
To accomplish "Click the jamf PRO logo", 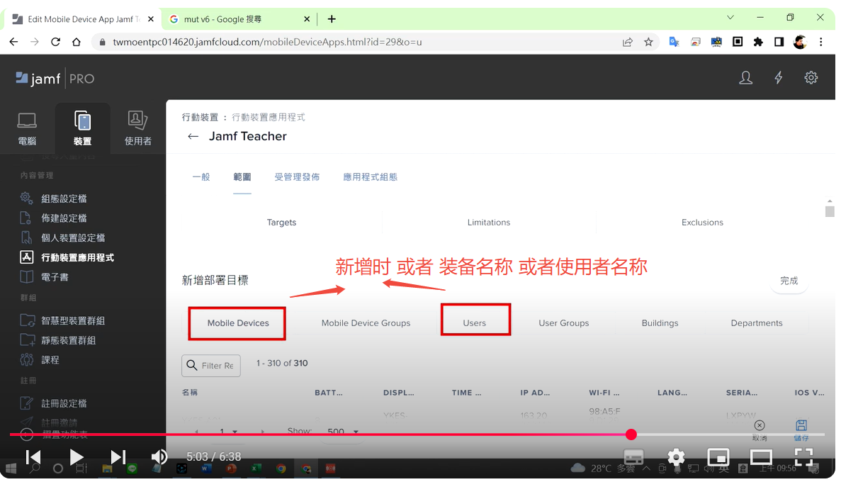I will pyautogui.click(x=55, y=79).
